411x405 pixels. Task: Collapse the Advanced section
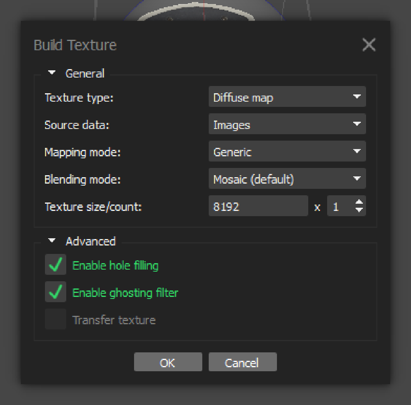[x=51, y=240]
